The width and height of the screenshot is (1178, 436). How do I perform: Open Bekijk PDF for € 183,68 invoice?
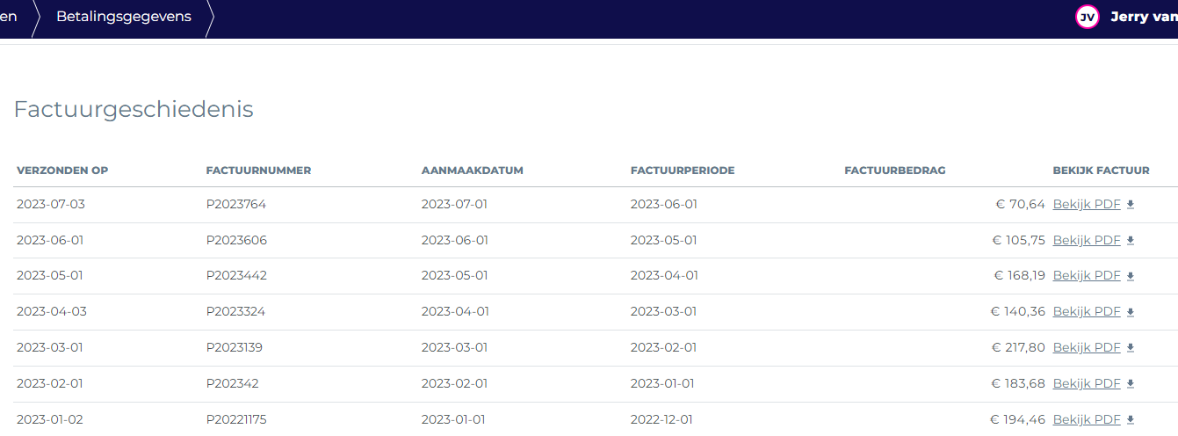point(1087,383)
